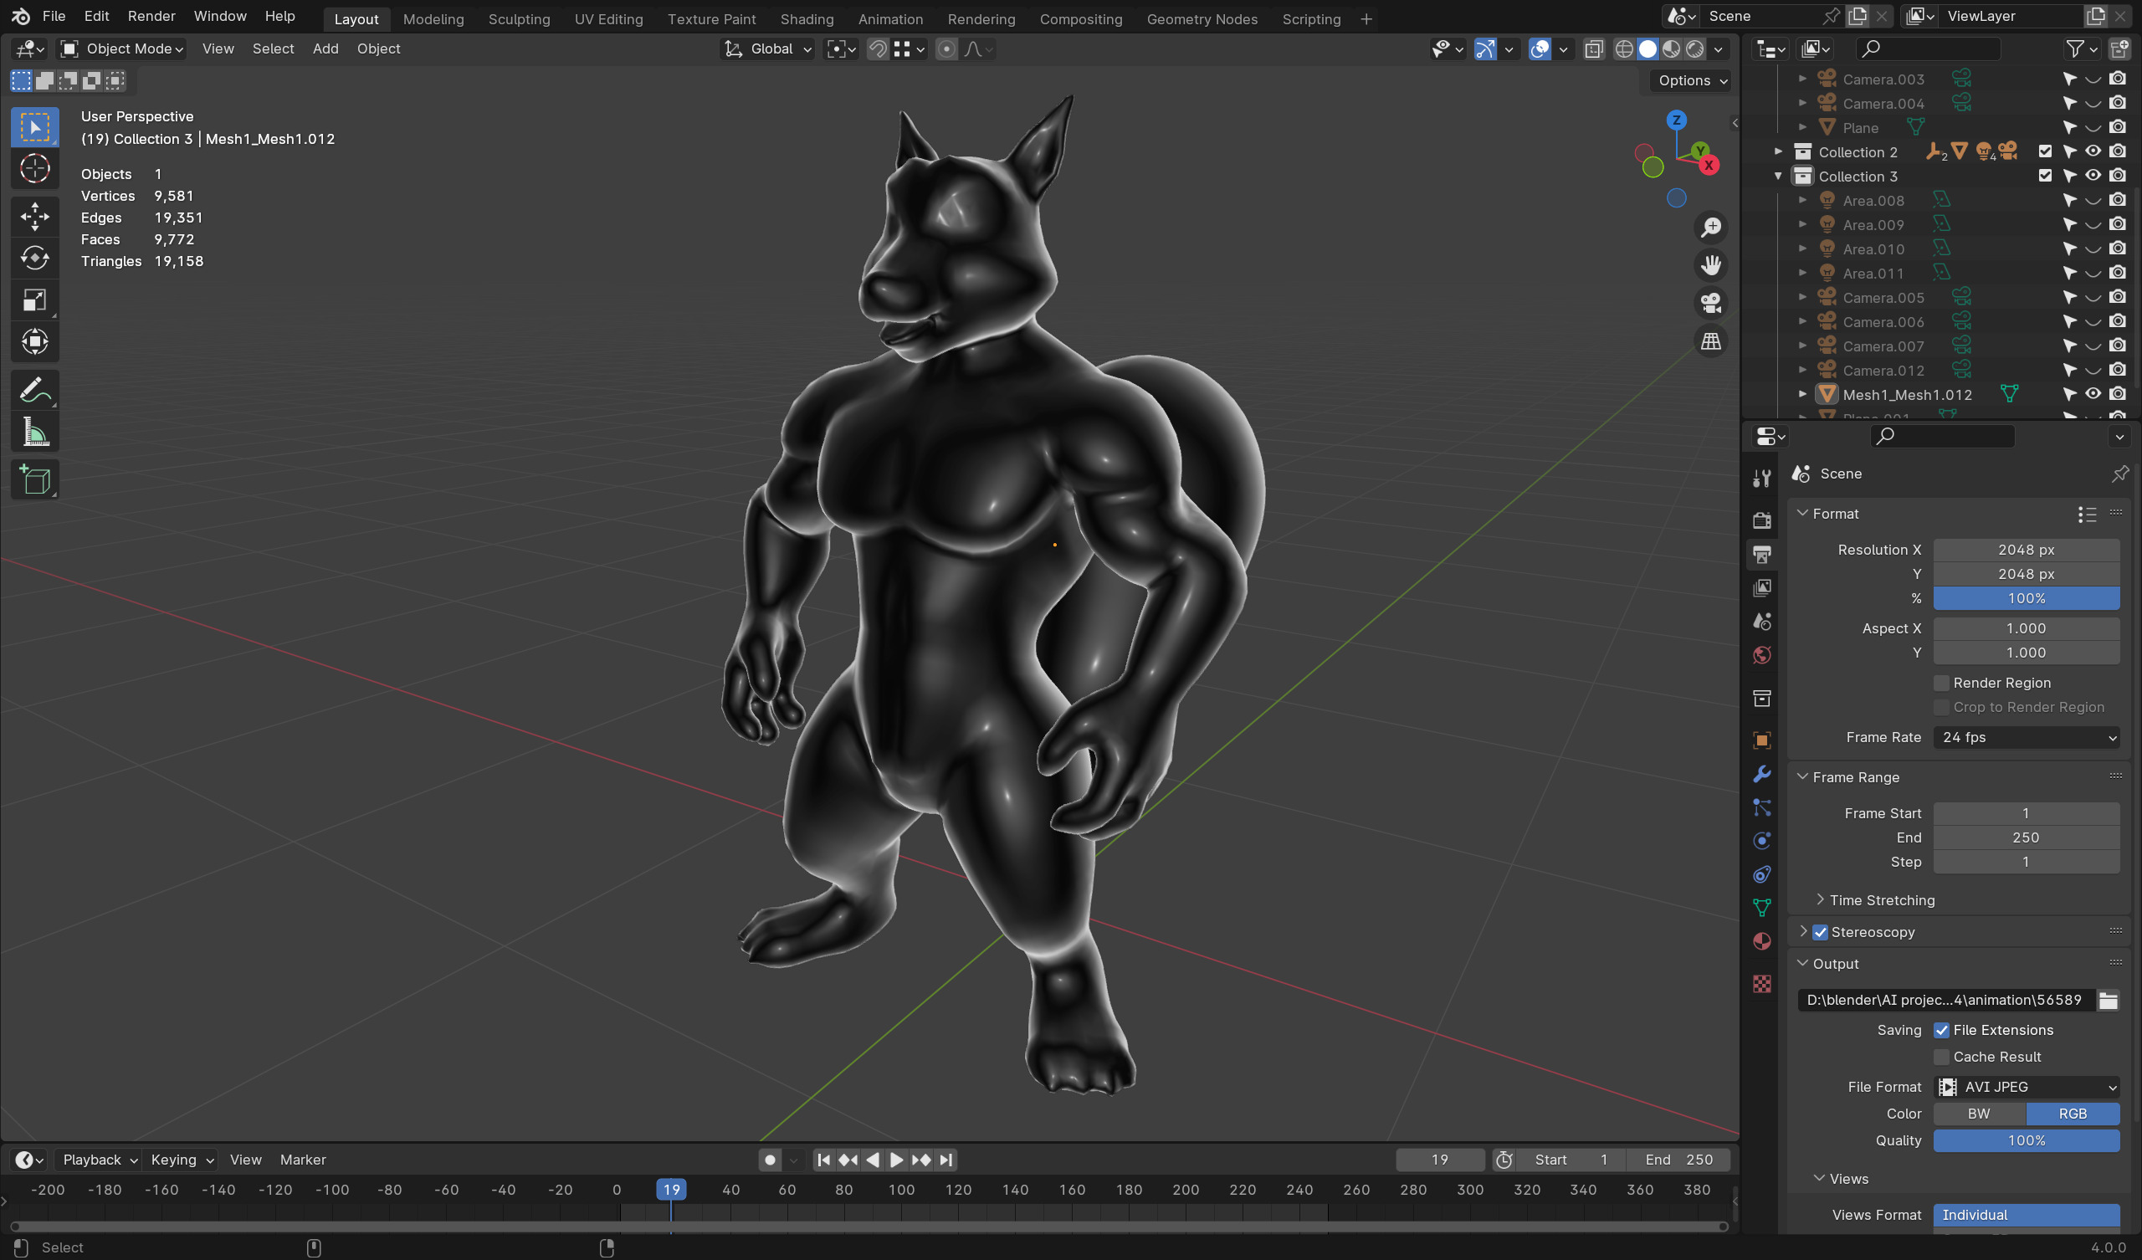The height and width of the screenshot is (1260, 2142).
Task: Switch perspective/orthographic grid icon
Action: coord(1711,341)
